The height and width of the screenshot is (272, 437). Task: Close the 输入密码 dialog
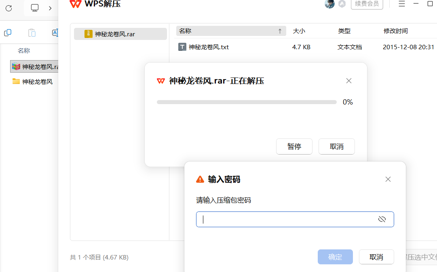click(388, 179)
